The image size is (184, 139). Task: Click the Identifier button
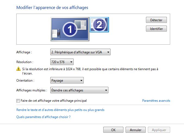tap(156, 29)
